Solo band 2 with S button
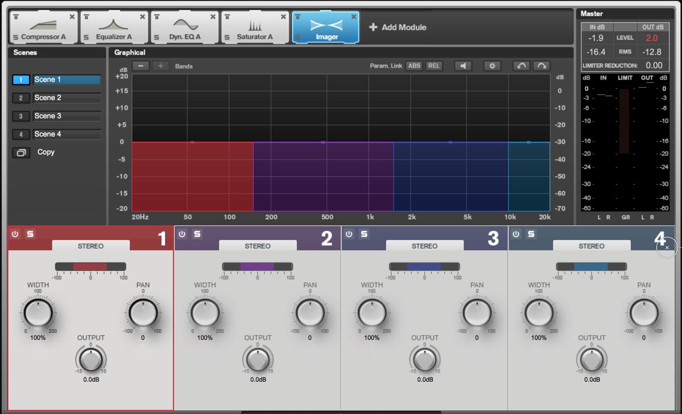 pos(197,234)
